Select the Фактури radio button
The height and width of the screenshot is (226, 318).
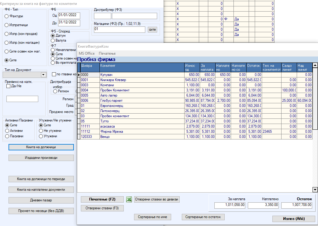7,16
